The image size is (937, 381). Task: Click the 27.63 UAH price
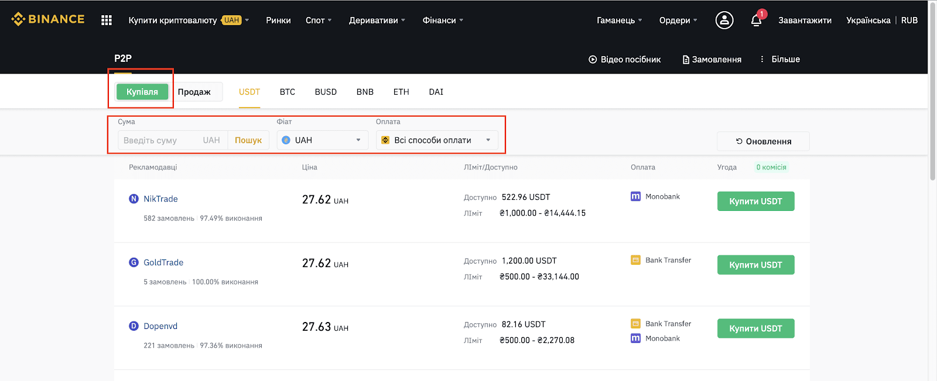[325, 327]
